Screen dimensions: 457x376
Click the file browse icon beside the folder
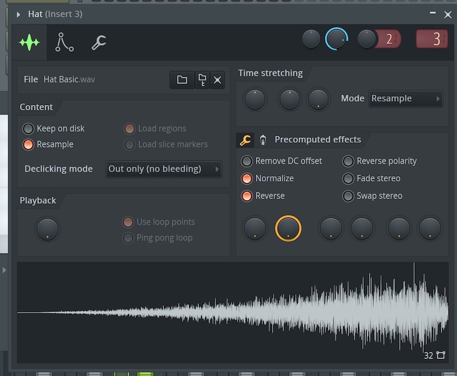click(x=202, y=80)
